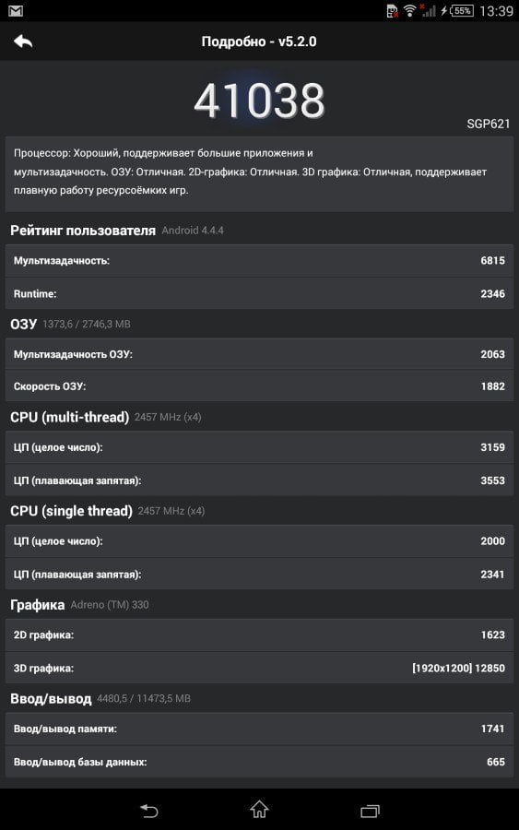
Task: Tap the Wi-Fi status icon
Action: click(409, 10)
